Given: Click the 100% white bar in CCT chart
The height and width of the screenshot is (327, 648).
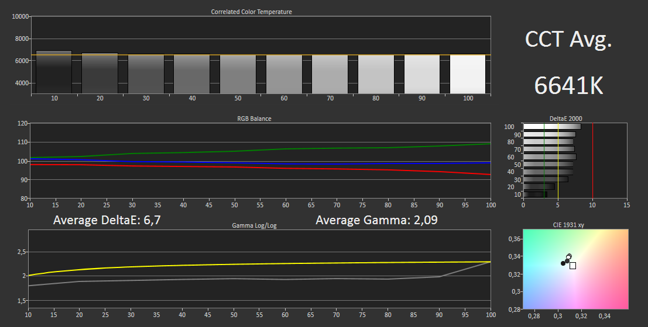Looking at the screenshot, I should tap(467, 74).
